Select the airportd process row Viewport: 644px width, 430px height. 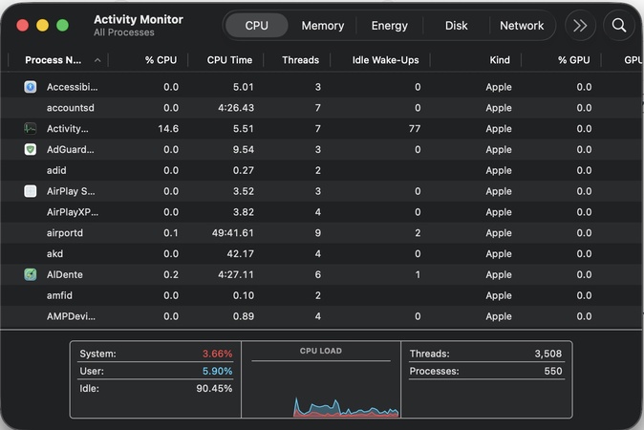point(322,233)
